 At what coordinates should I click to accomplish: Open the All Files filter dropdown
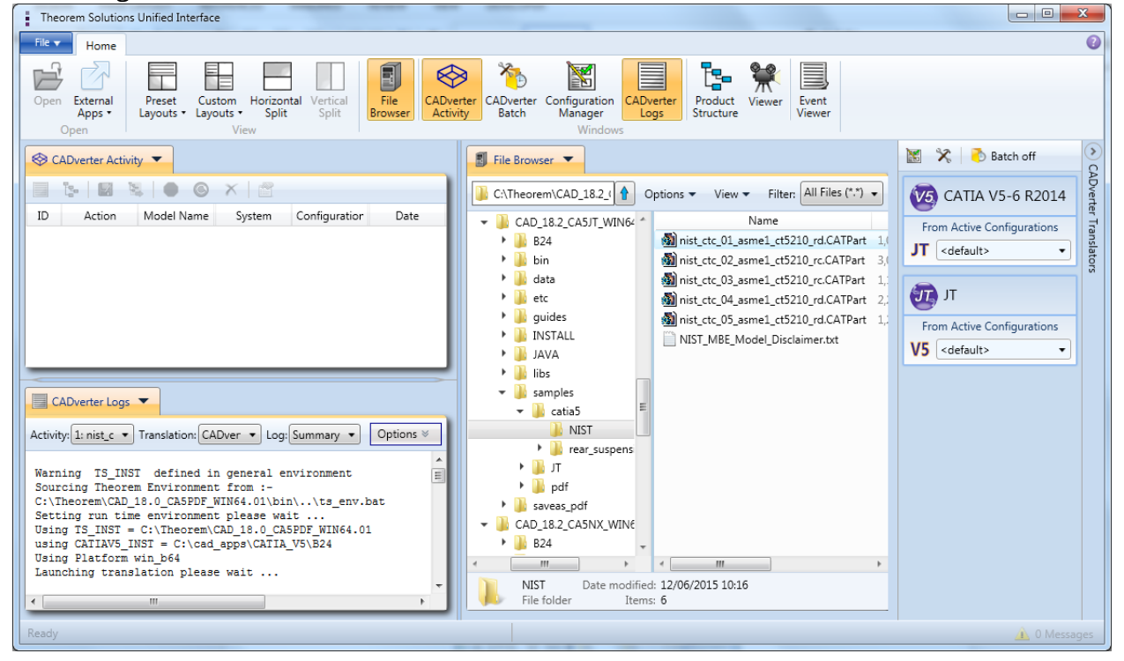[x=841, y=193]
